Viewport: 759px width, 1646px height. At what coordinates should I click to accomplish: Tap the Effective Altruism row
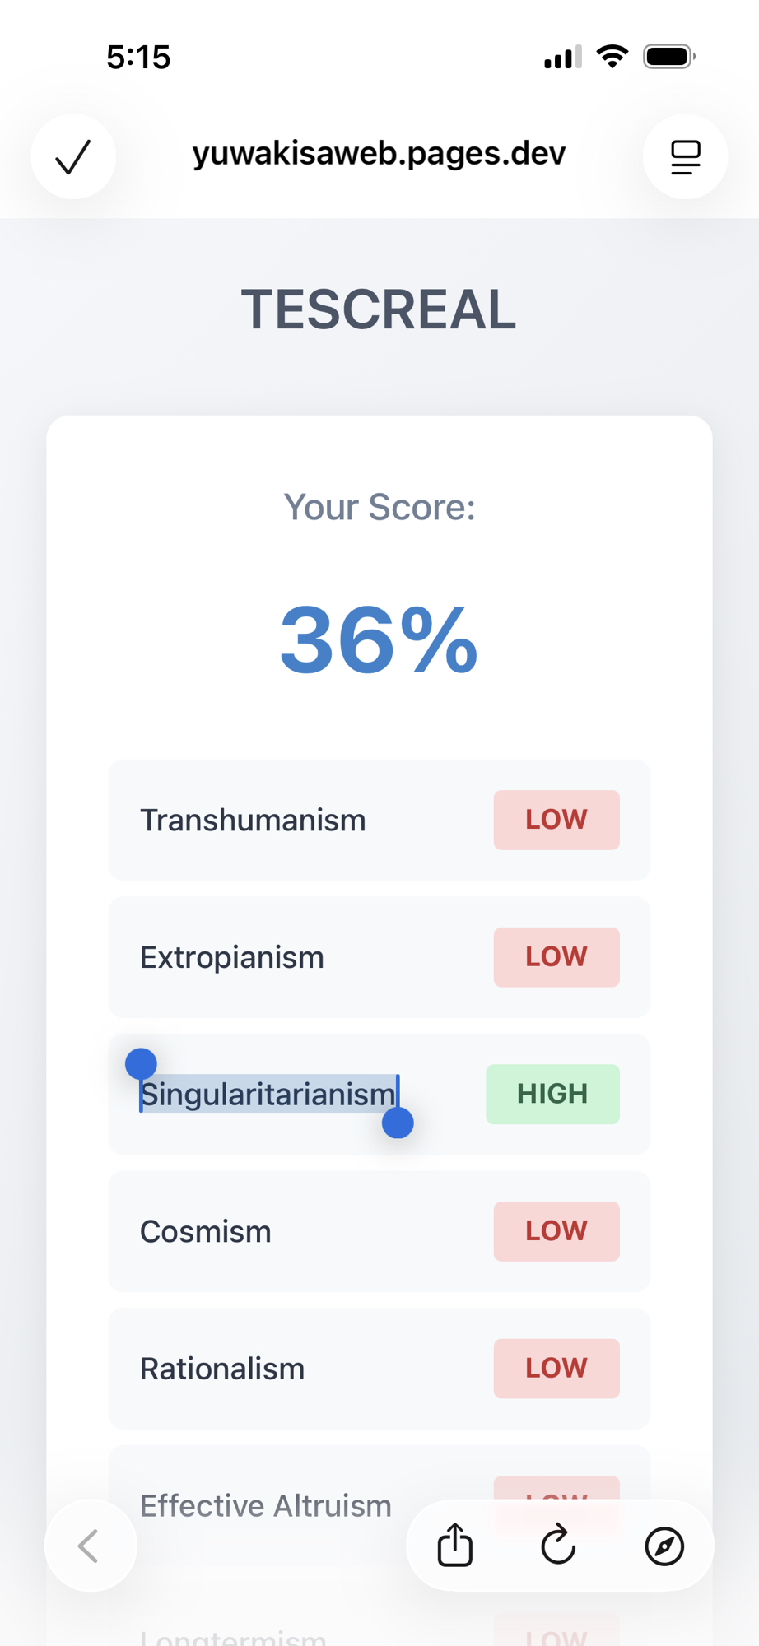265,1505
